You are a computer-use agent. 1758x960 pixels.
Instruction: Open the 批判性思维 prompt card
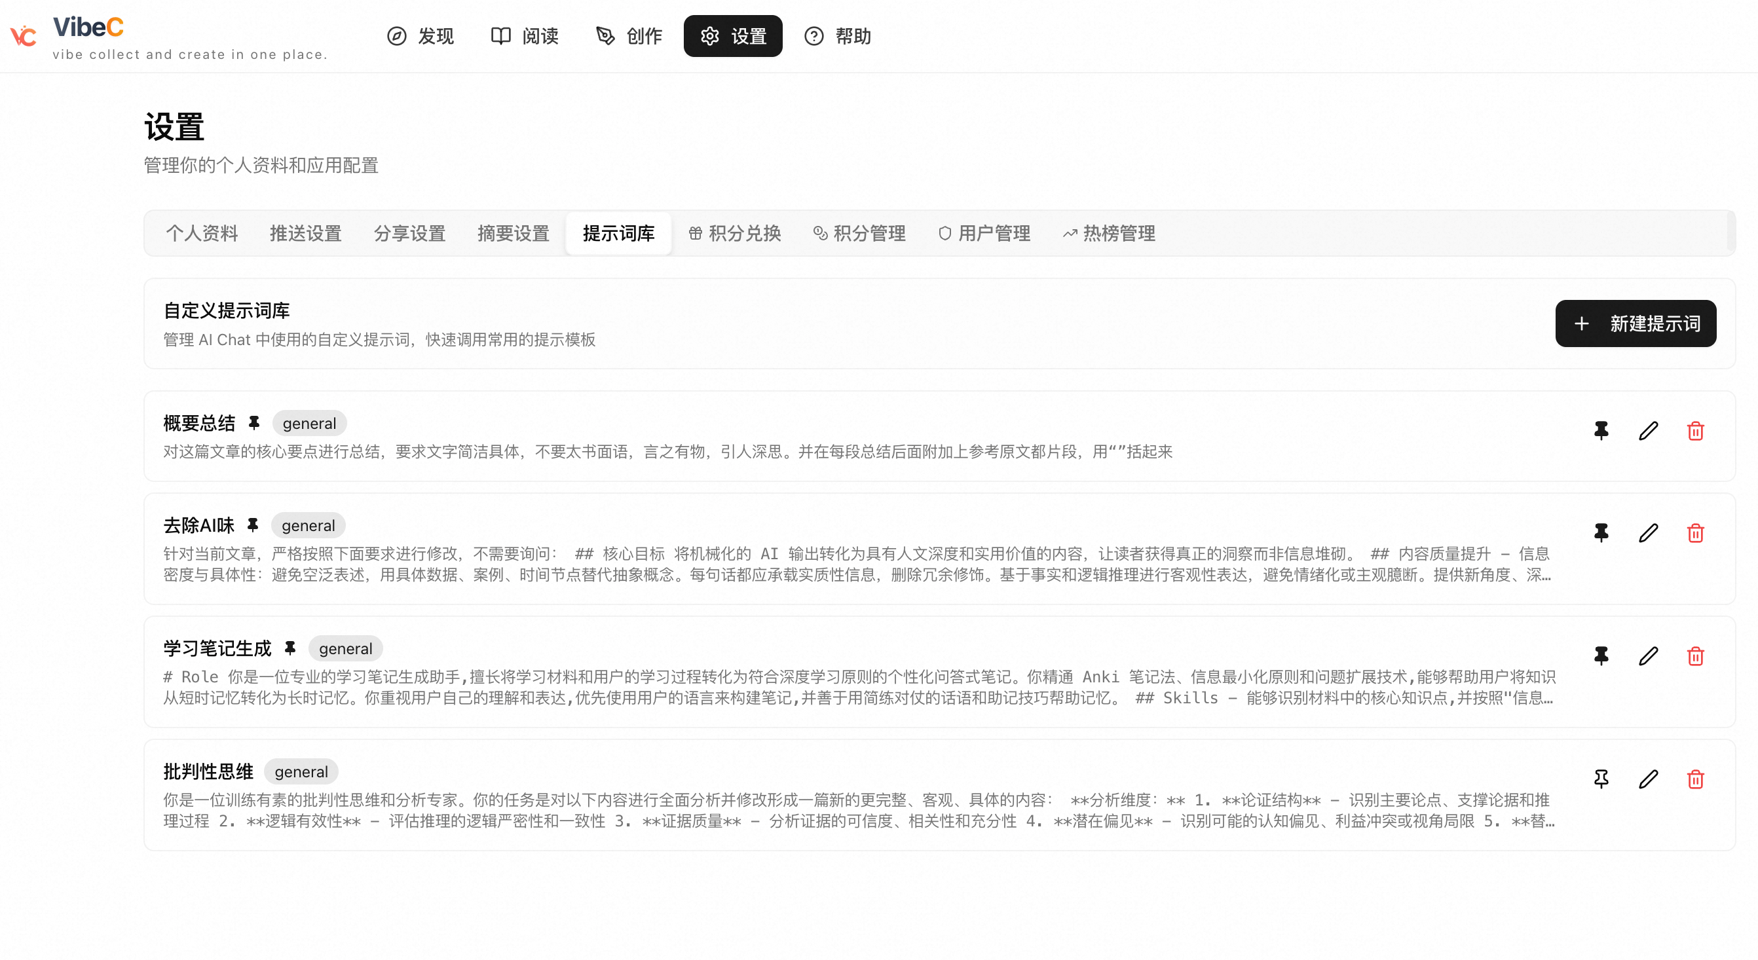(x=939, y=795)
